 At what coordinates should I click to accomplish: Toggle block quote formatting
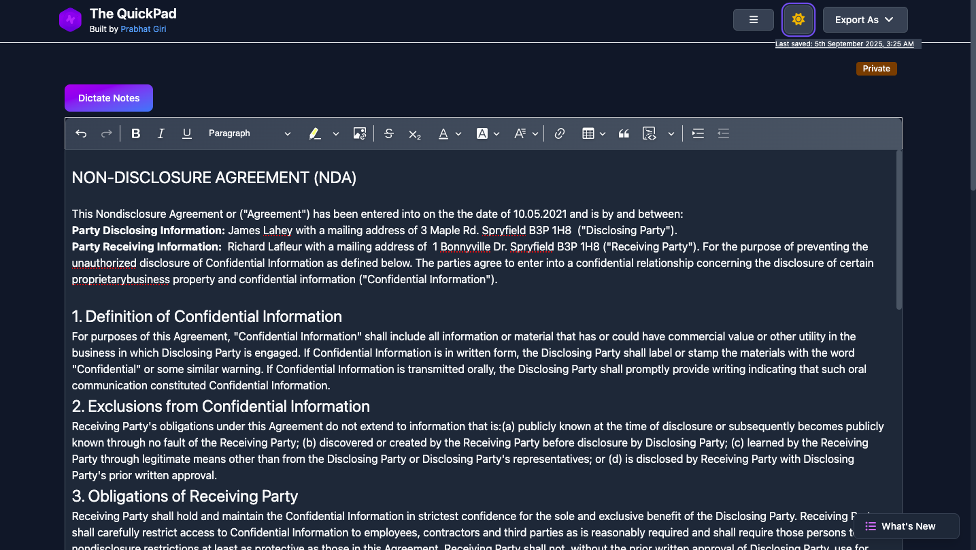coord(624,133)
